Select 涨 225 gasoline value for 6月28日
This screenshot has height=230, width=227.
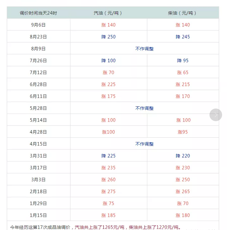(109, 84)
